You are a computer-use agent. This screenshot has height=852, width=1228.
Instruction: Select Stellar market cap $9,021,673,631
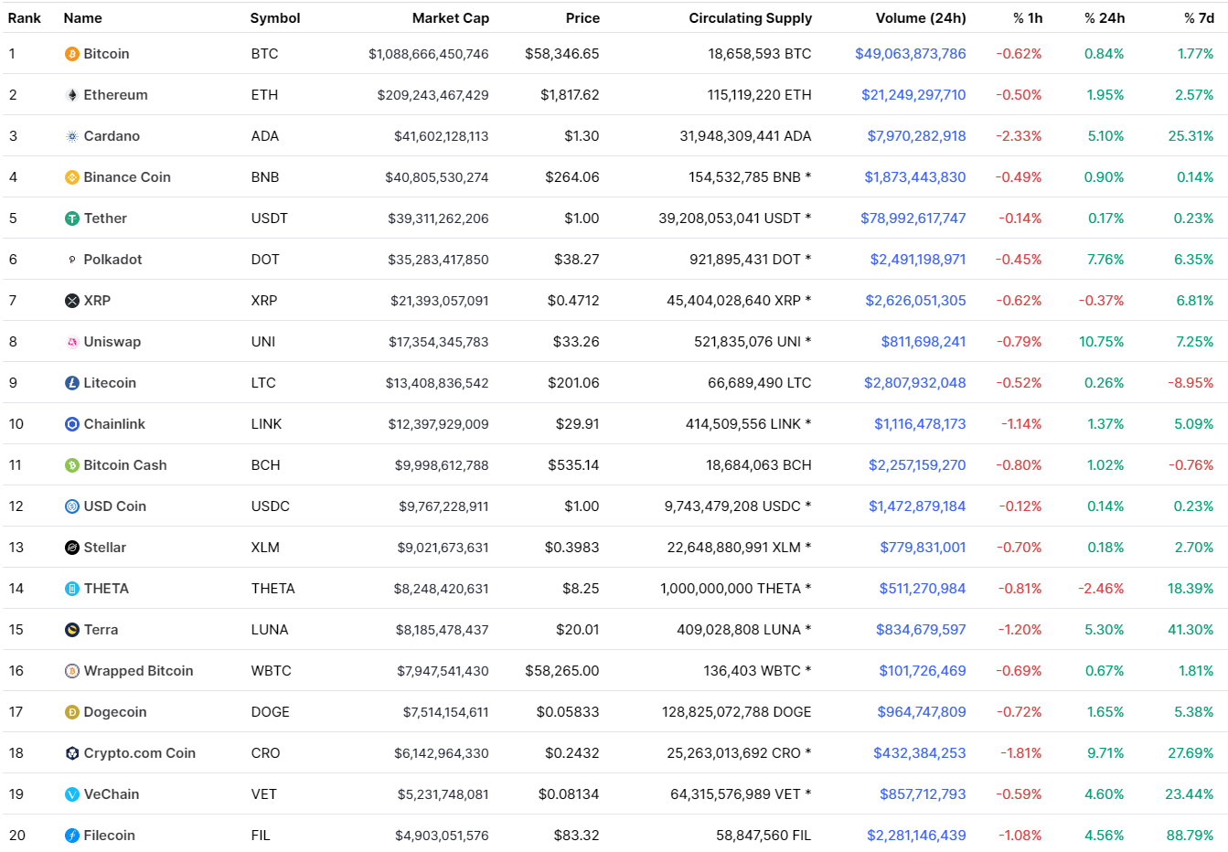443,548
